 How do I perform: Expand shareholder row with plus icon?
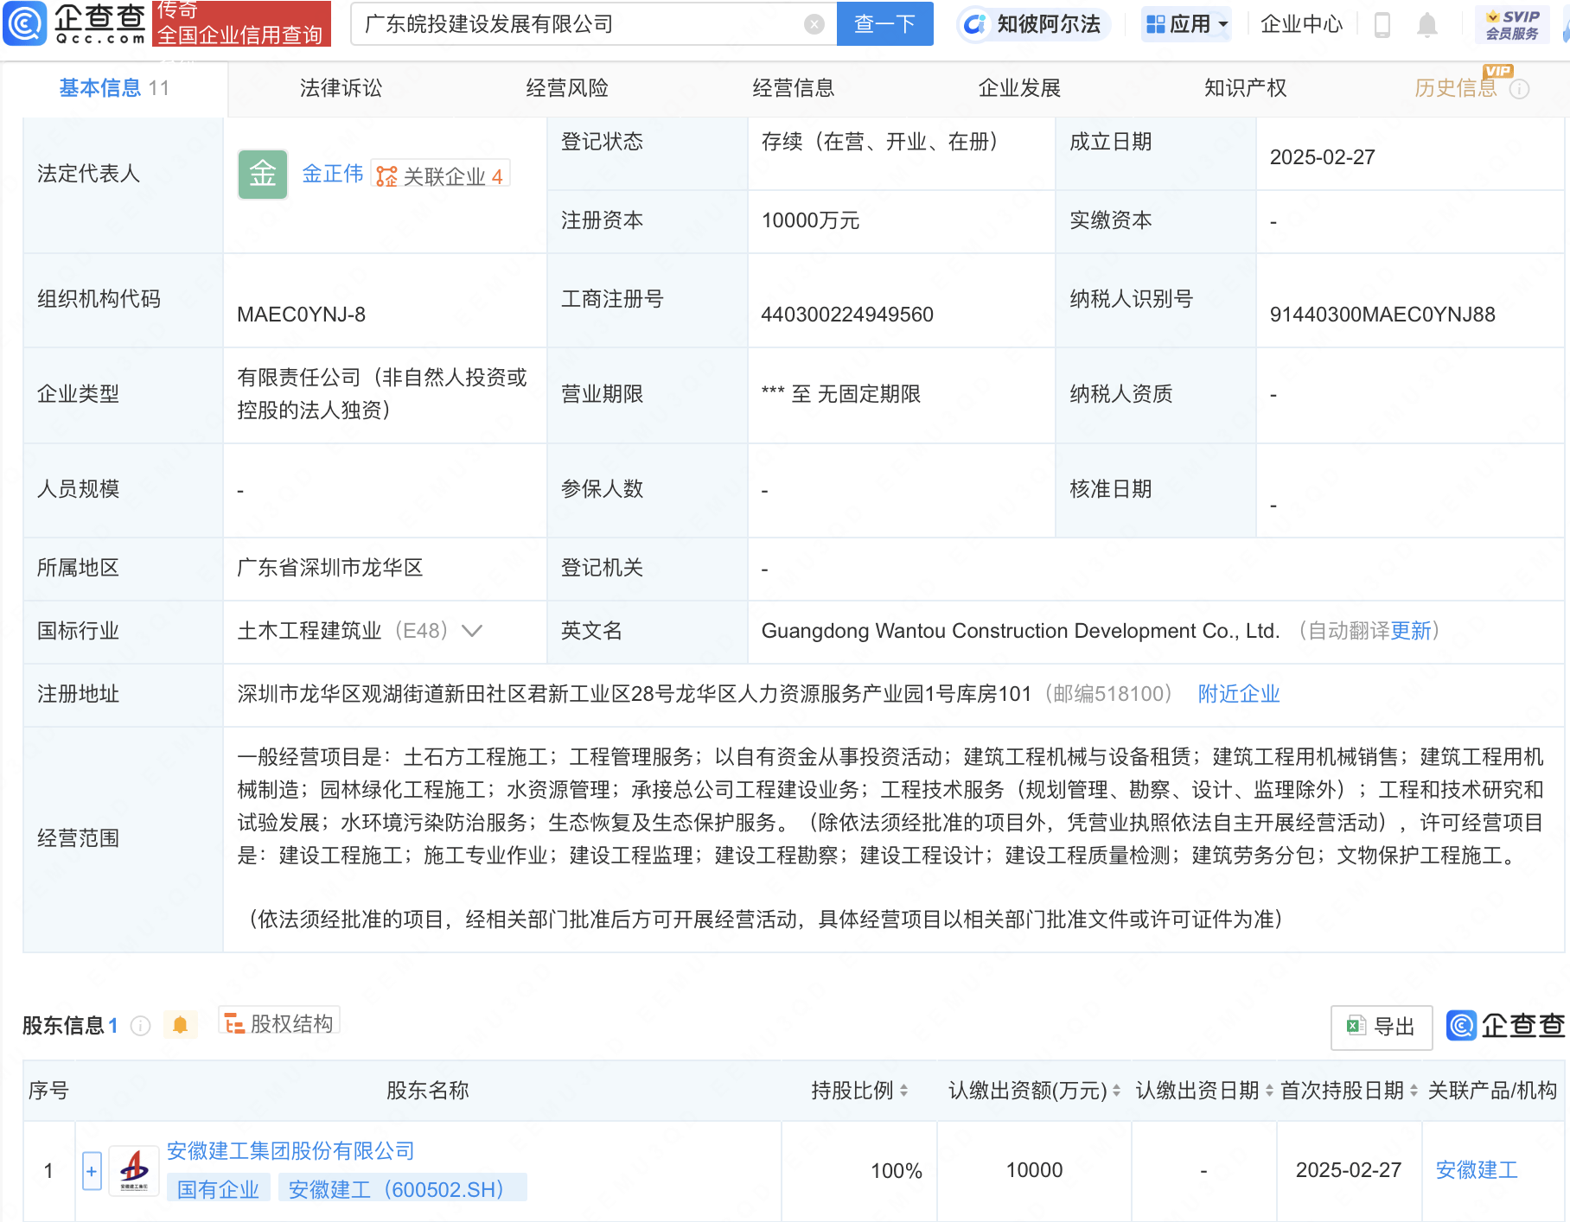[x=92, y=1171]
